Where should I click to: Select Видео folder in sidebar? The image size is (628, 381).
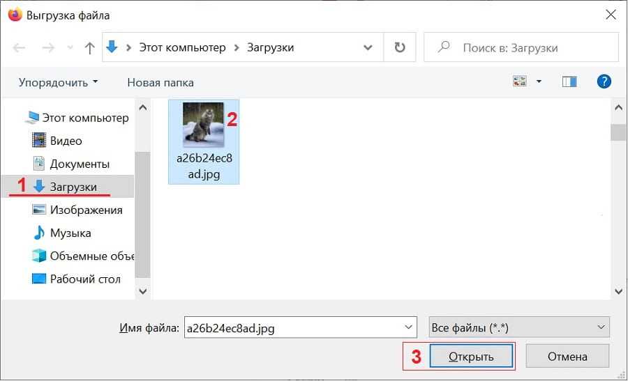point(66,141)
